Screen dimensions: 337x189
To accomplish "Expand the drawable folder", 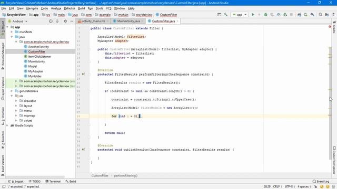I will 16,101.
